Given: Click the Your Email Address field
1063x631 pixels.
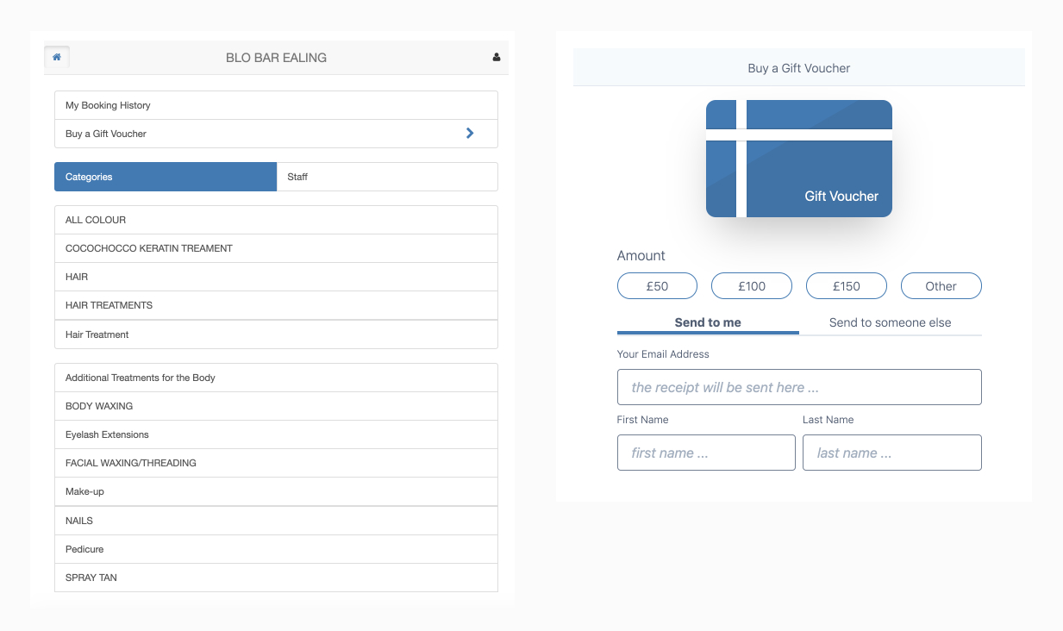Looking at the screenshot, I should (x=799, y=387).
